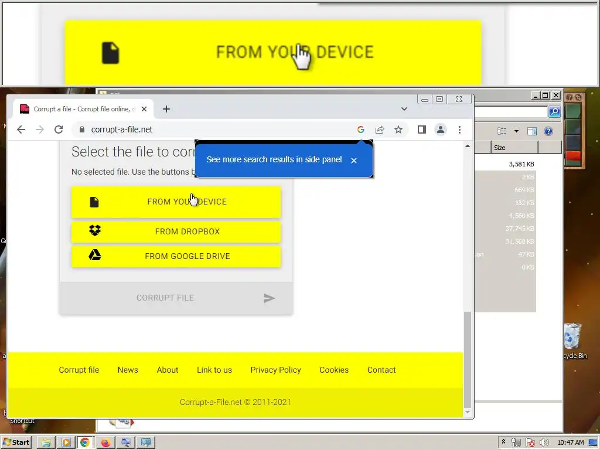Screen dimensions: 600x450
Task: Open Chrome side panel
Action: [422, 129]
